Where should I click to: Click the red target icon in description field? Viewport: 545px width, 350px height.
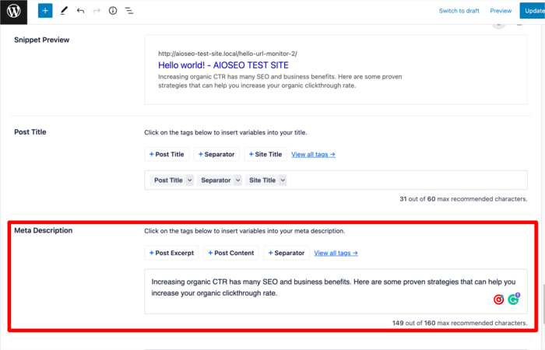point(499,299)
